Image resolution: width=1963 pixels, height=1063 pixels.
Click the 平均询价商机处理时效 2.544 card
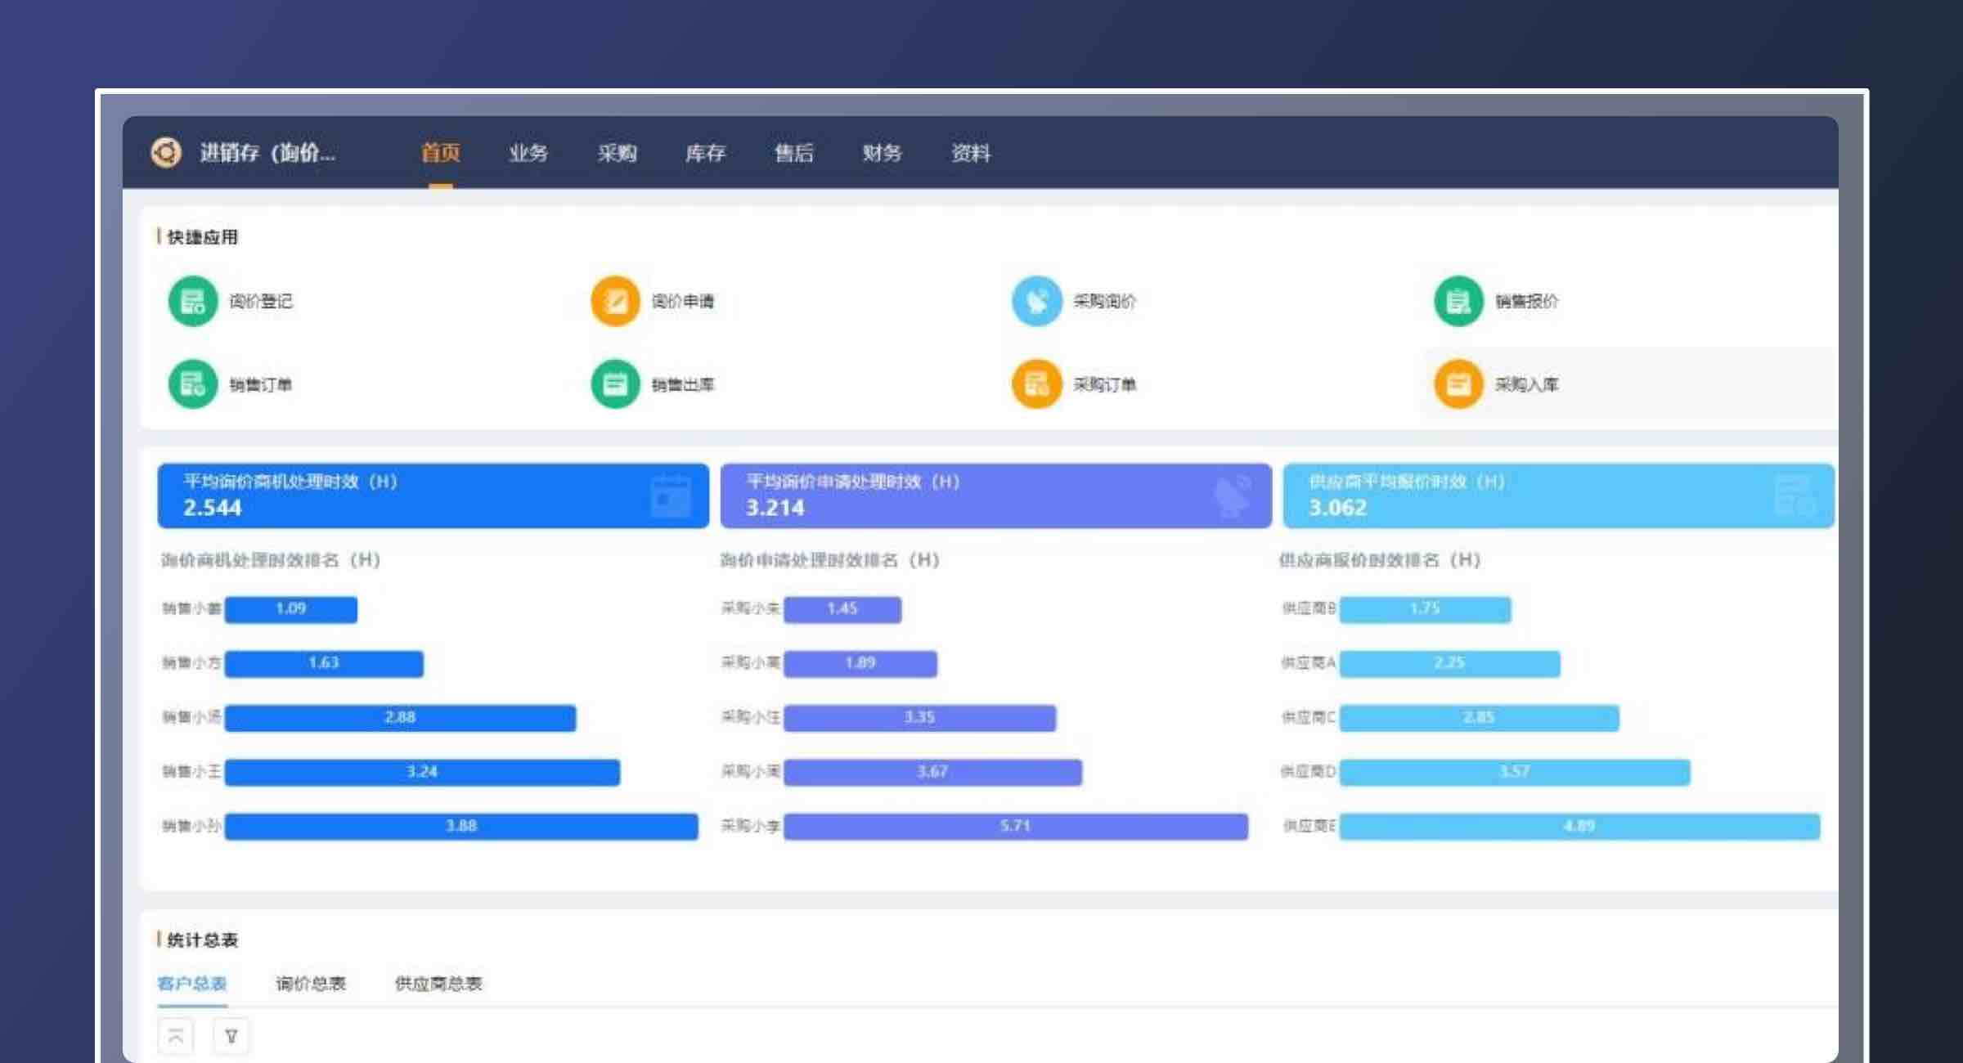pos(433,496)
